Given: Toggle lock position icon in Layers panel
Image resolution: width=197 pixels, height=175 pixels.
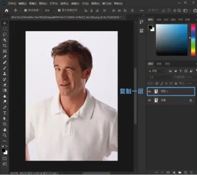Looking at the screenshot, I should 166,83.
